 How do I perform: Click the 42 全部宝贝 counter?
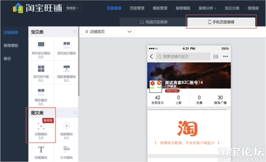[157, 100]
